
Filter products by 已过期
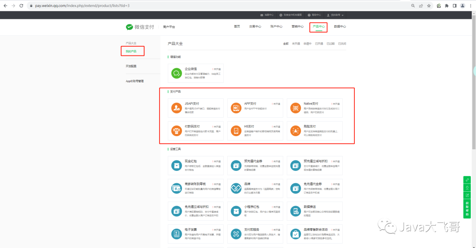click(x=331, y=44)
